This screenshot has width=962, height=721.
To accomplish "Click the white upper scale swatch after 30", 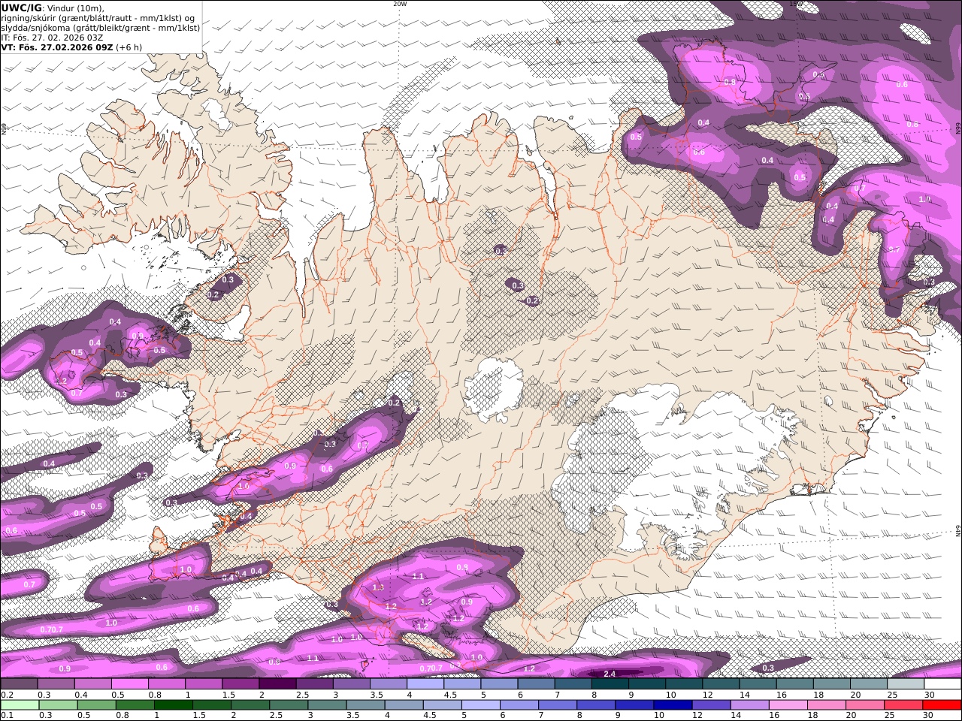I will pyautogui.click(x=942, y=684).
